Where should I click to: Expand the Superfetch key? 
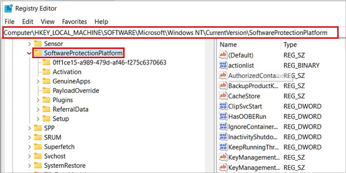29,147
